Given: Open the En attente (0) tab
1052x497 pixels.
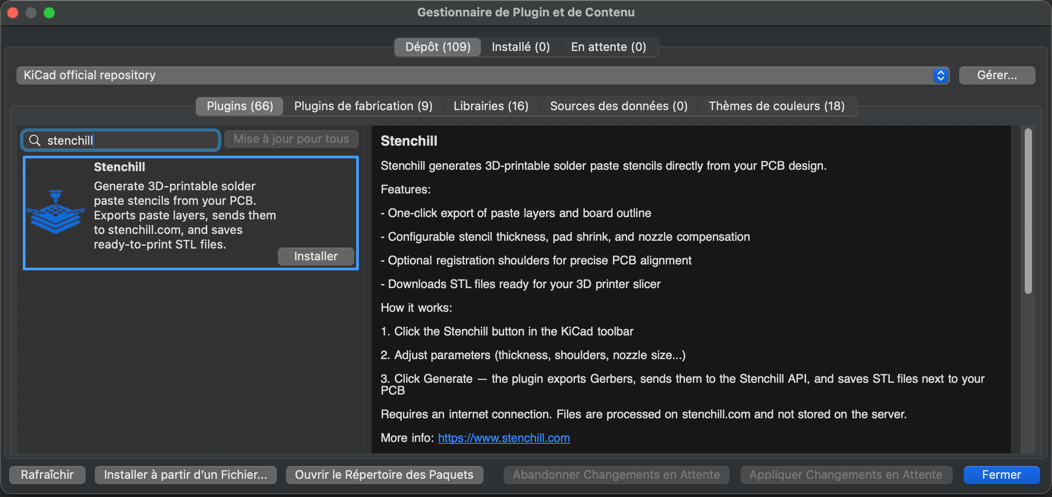Looking at the screenshot, I should 608,47.
